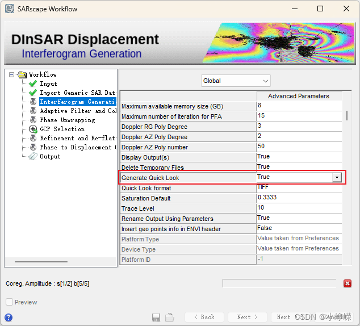This screenshot has height=326, width=360.
Task: Click the Doppler AZ Poly Degree value 2
Action: (299, 136)
